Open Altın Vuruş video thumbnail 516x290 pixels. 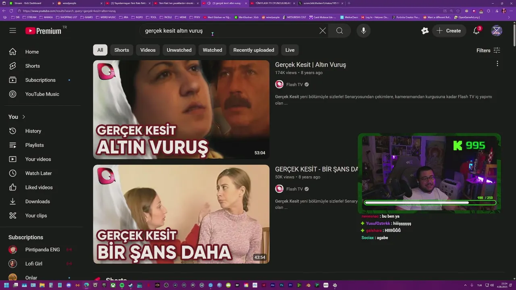coord(181,110)
